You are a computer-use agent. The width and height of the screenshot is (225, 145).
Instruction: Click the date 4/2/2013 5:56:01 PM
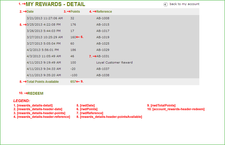pyautogui.click(x=43, y=50)
